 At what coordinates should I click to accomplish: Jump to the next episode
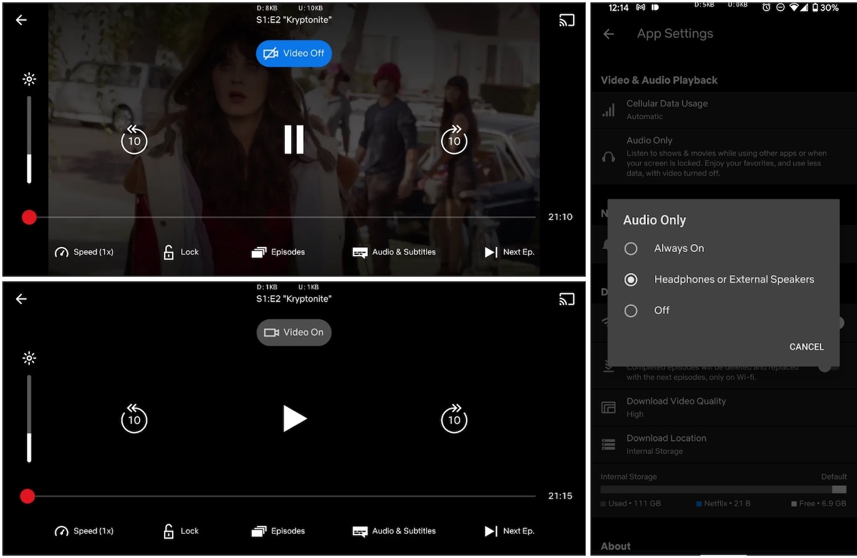[509, 251]
